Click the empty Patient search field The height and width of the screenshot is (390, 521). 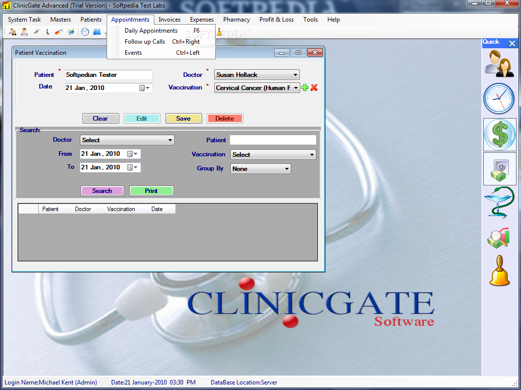click(273, 140)
